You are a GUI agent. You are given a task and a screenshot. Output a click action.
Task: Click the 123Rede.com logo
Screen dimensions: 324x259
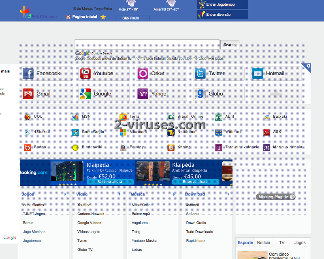pyautogui.click(x=38, y=13)
